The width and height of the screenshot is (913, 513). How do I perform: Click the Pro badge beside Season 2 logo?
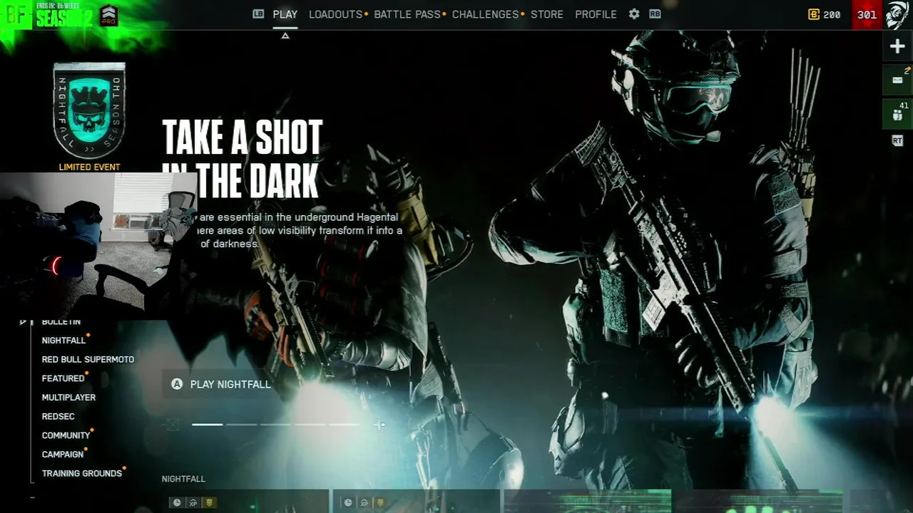108,15
